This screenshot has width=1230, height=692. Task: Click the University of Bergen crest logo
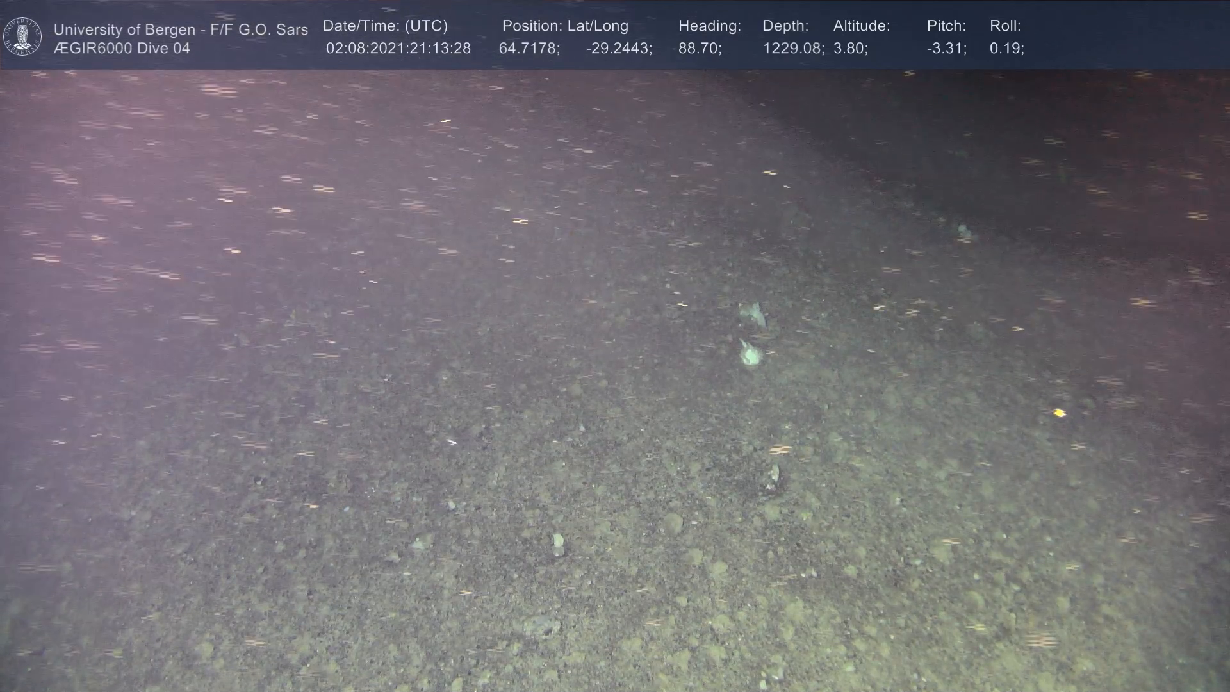tap(22, 37)
